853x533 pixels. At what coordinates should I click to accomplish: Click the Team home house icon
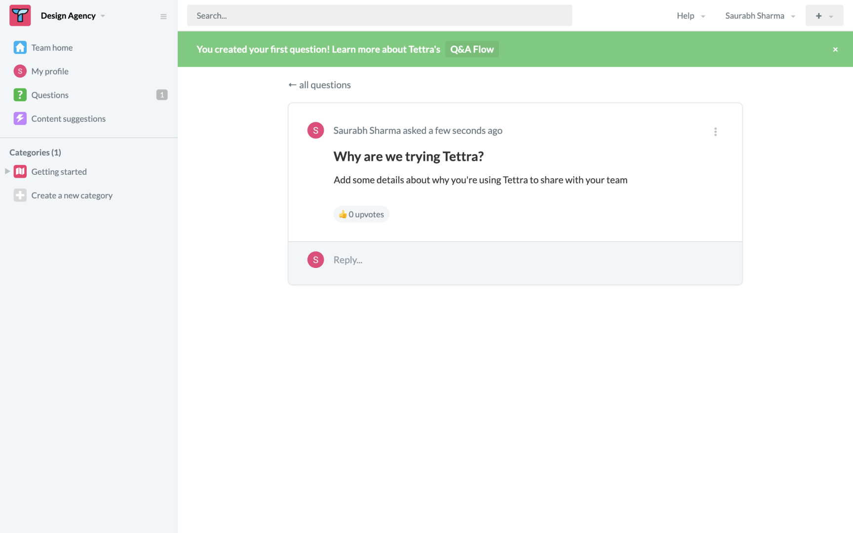[x=20, y=47]
